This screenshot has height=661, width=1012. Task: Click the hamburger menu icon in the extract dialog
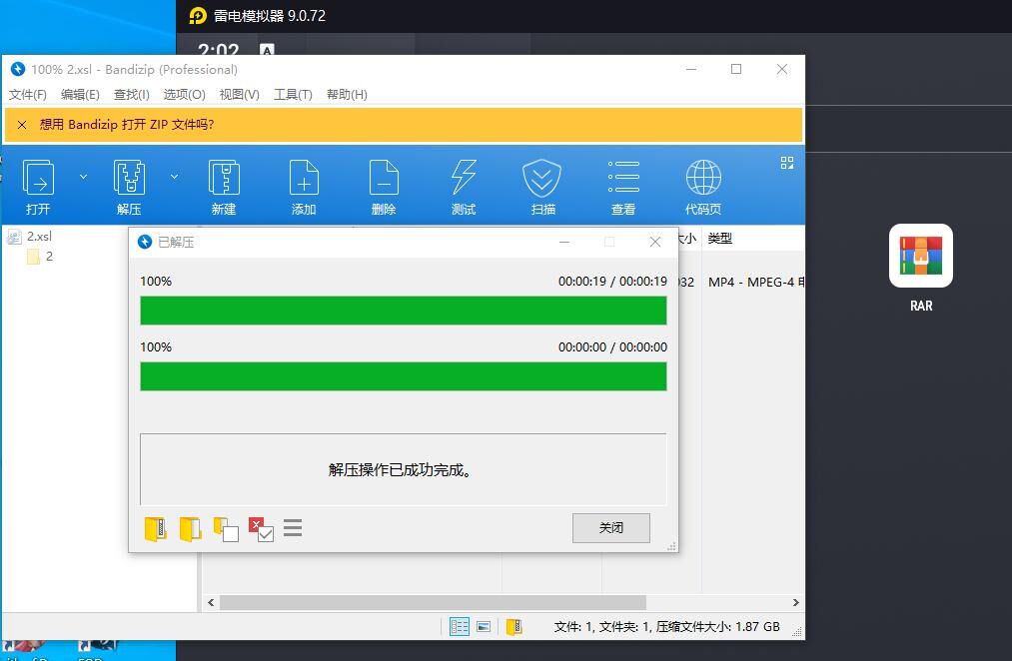(x=293, y=527)
